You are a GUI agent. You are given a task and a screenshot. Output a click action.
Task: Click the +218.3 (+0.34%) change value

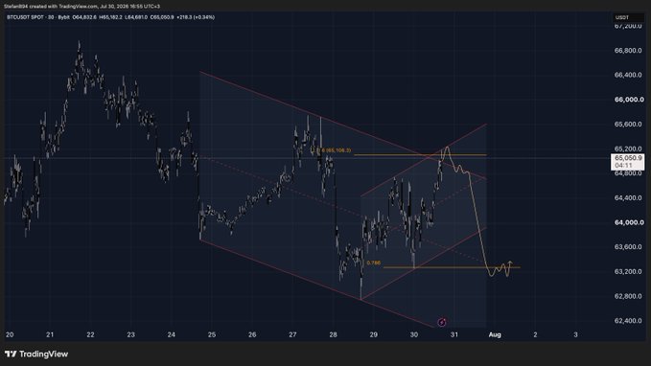196,17
